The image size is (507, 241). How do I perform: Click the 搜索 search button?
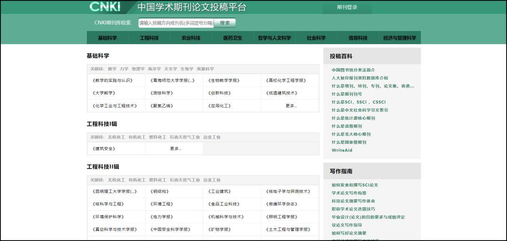click(x=225, y=23)
